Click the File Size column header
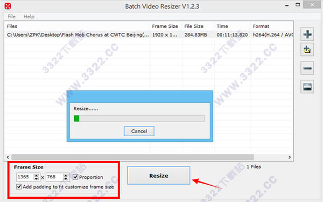The image size is (323, 202). (x=194, y=26)
